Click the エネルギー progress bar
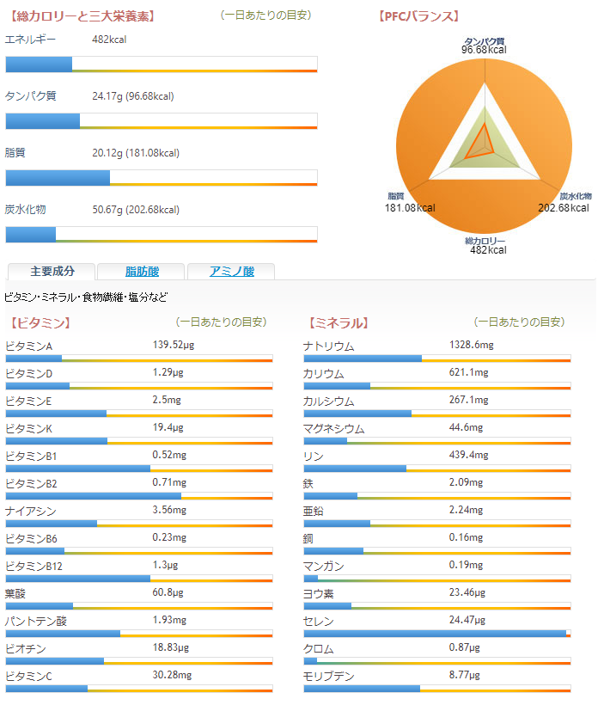Screen dimensions: 604x705 pyautogui.click(x=162, y=64)
